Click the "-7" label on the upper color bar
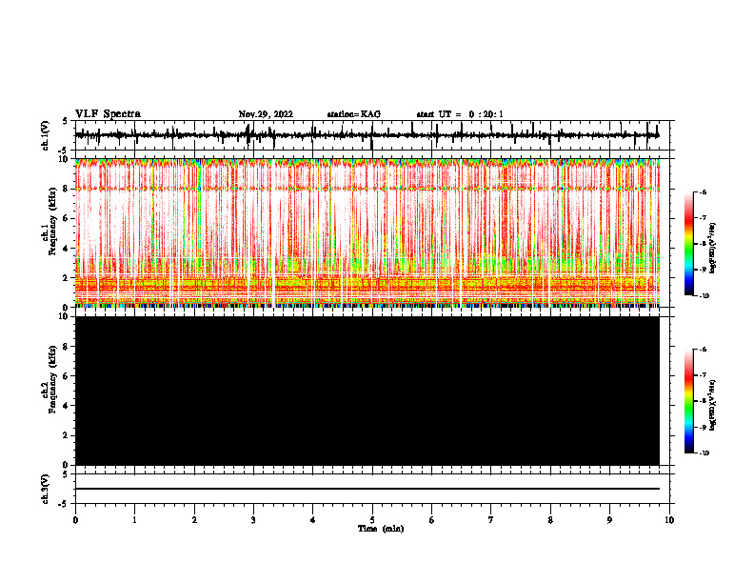Screen dimensions: 754x583 click(x=703, y=218)
